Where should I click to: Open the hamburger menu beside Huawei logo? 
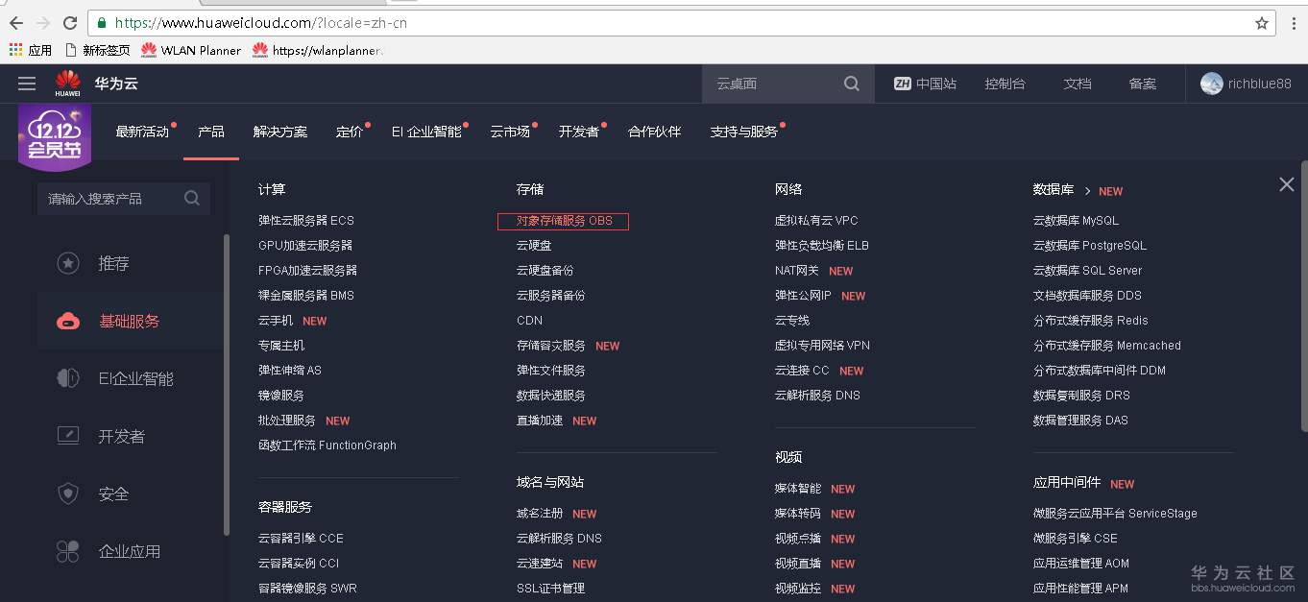pyautogui.click(x=27, y=84)
